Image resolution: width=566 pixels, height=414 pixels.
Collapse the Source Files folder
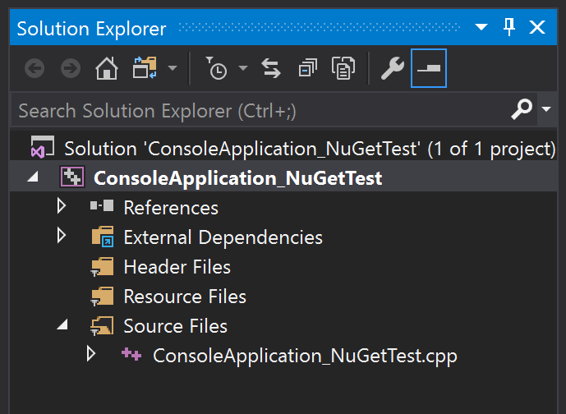click(x=62, y=326)
